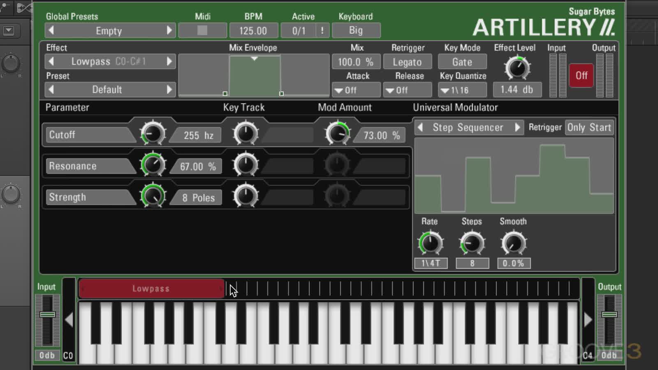Click the Input level fader
Image resolution: width=658 pixels, height=370 pixels.
click(47, 314)
